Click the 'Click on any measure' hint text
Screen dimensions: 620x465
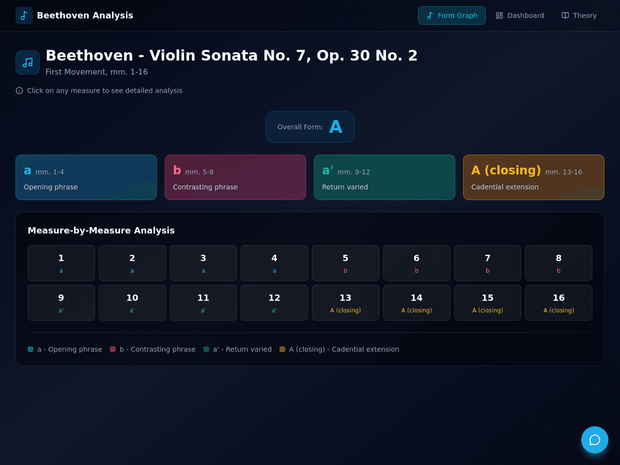click(105, 91)
